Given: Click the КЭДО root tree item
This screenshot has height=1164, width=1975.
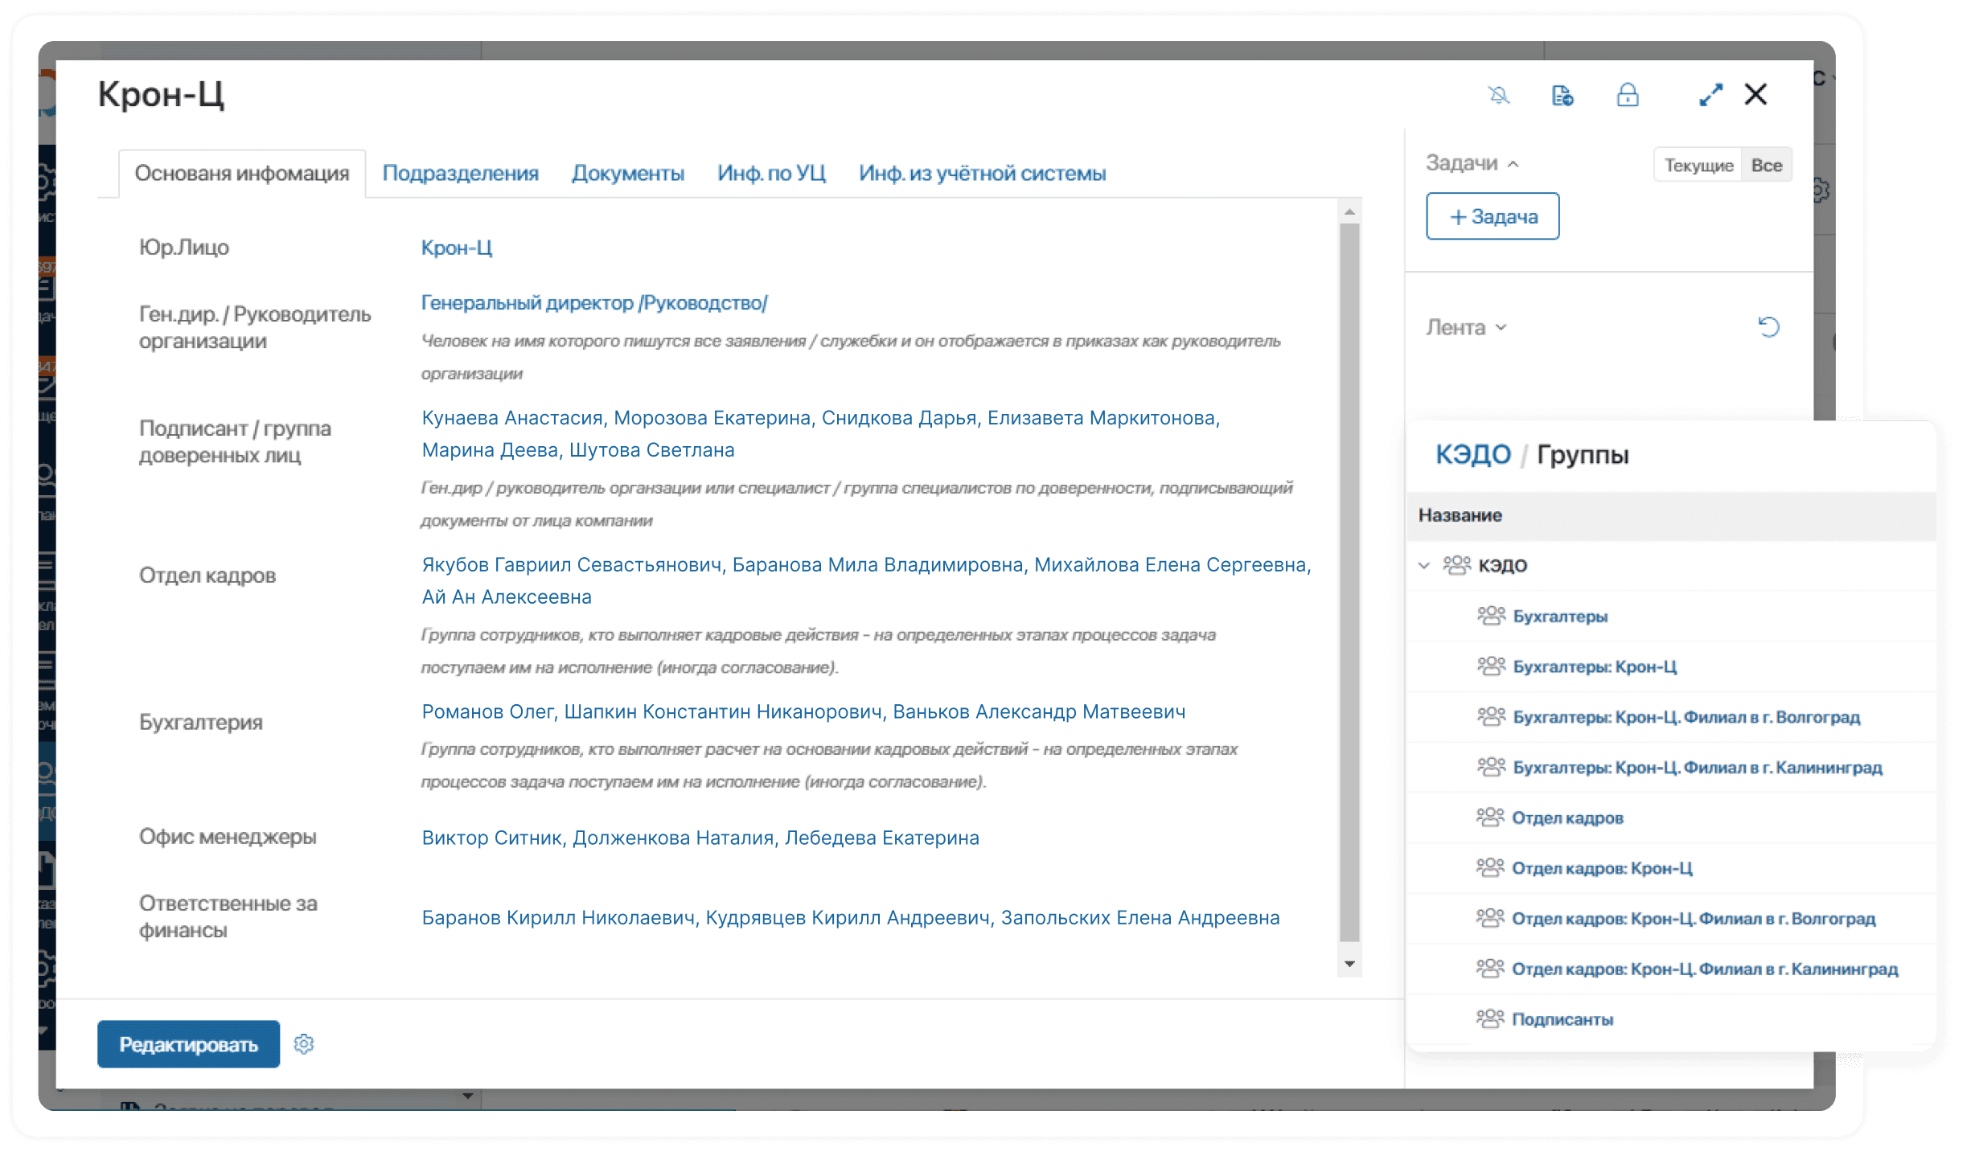Looking at the screenshot, I should coord(1502,565).
